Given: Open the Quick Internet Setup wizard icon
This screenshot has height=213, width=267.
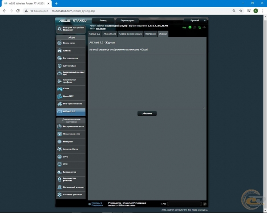Looking at the screenshot, I should 60,29.
